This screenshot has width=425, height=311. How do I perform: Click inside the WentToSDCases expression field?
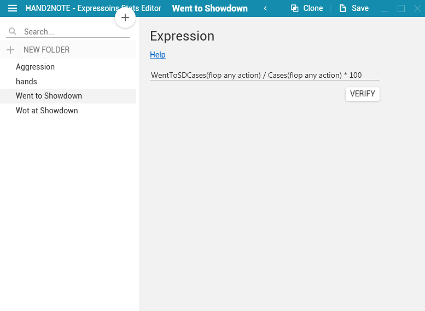click(x=265, y=75)
